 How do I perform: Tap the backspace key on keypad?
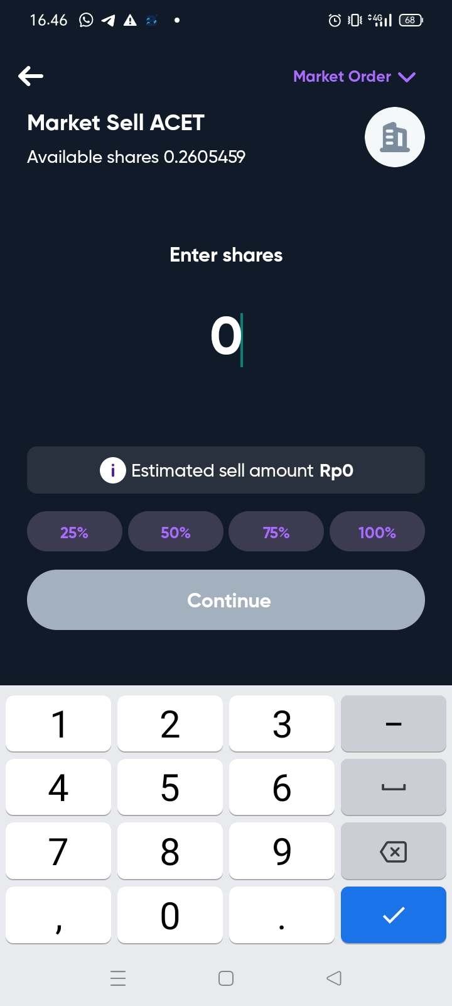click(x=394, y=851)
